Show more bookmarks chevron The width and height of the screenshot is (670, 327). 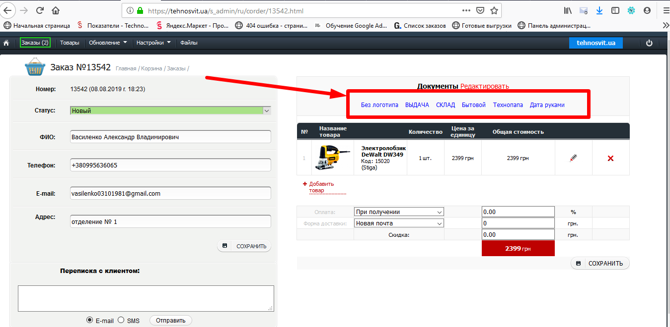pos(666,26)
